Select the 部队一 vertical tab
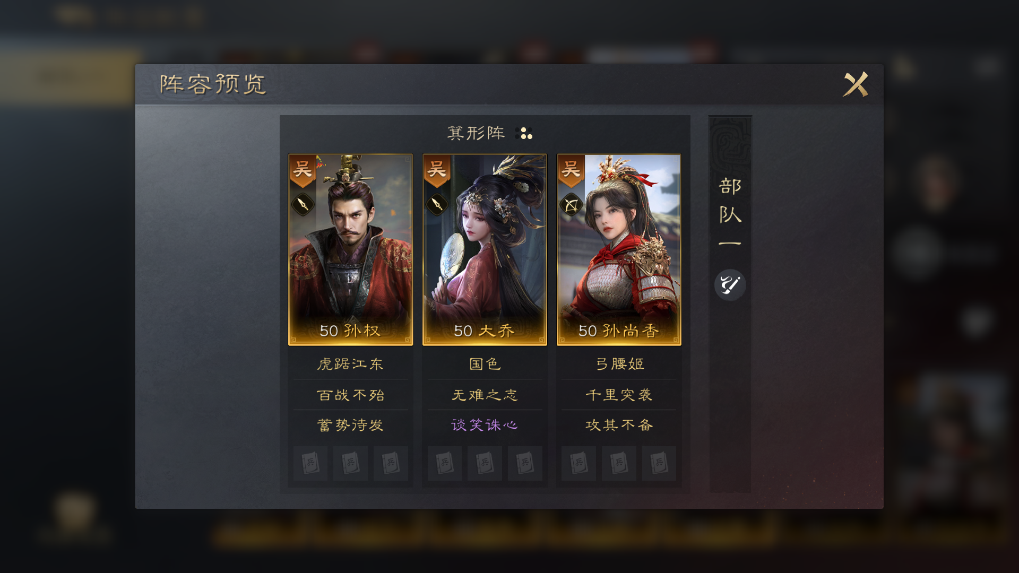Image resolution: width=1019 pixels, height=573 pixels. 730,212
